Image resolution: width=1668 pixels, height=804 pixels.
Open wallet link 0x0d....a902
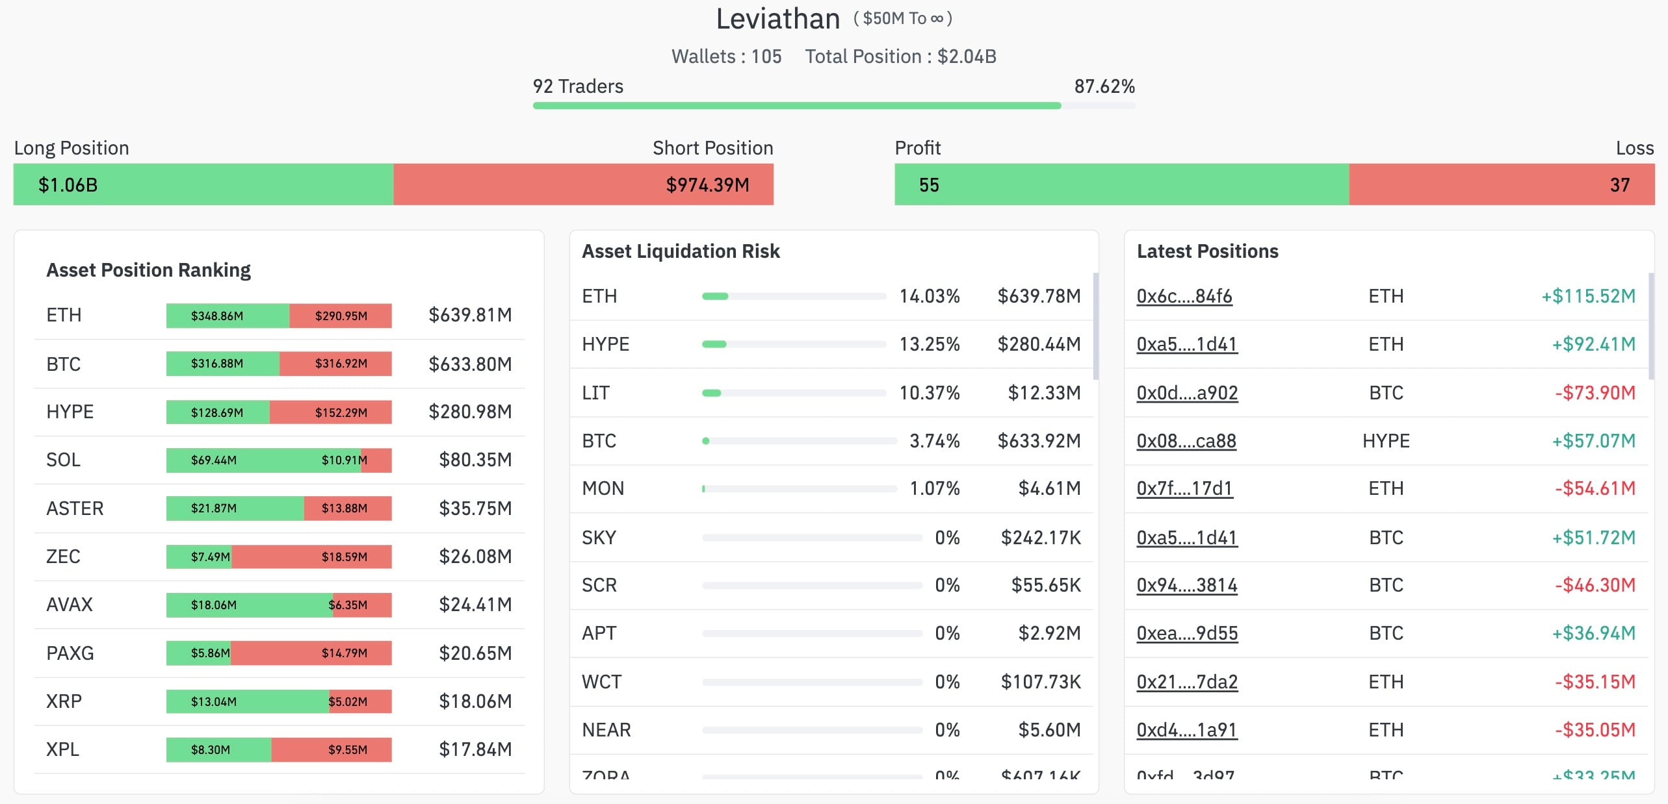(1186, 393)
